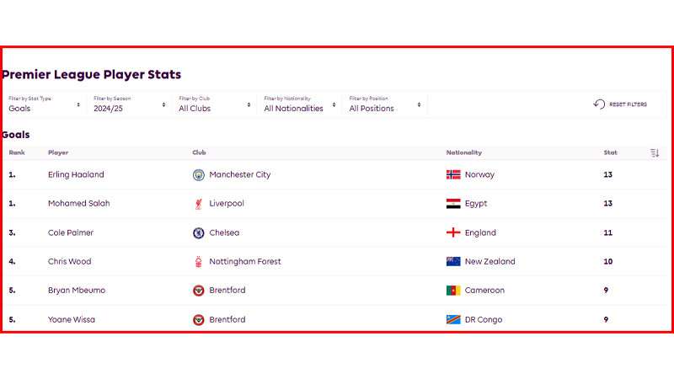Click the sort icon beside Stat
The height and width of the screenshot is (379, 674).
point(655,152)
